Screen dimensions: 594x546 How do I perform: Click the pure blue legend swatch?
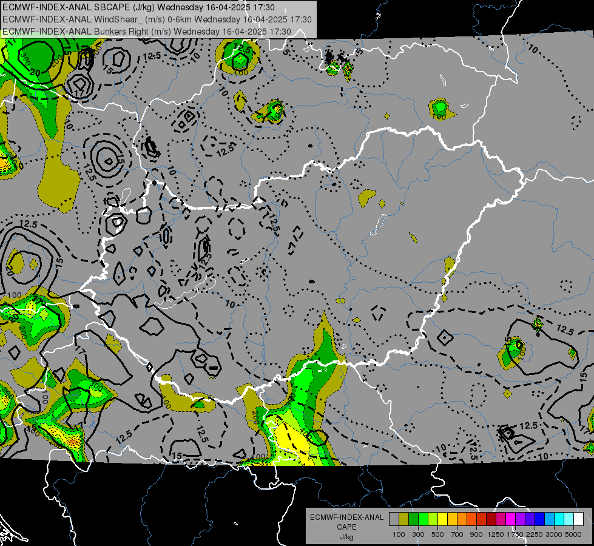click(540, 519)
